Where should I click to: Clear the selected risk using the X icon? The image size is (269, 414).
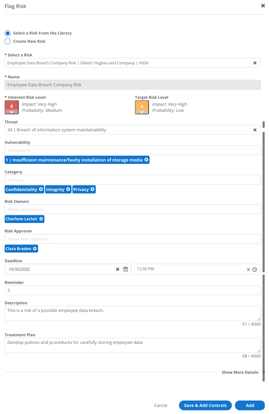255,63
